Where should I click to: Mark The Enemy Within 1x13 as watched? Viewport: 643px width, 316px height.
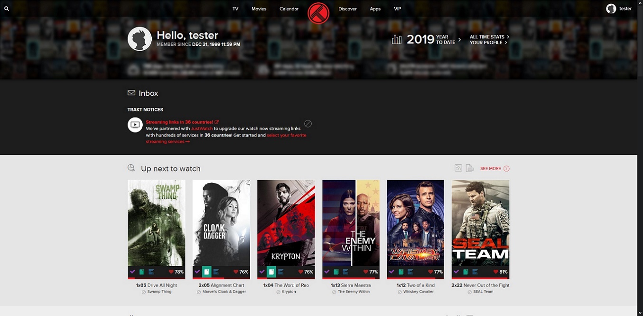(x=327, y=272)
